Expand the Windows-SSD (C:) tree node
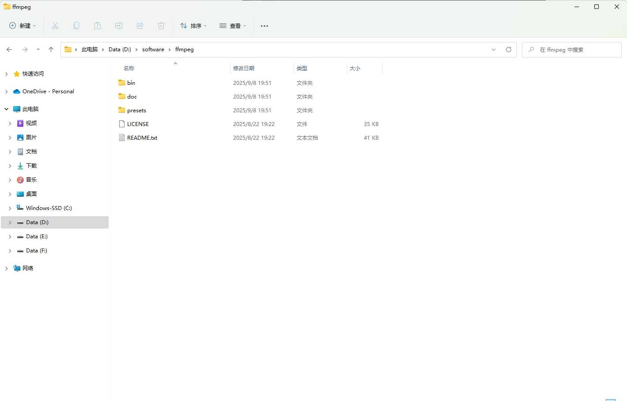Image resolution: width=627 pixels, height=401 pixels. [x=10, y=208]
